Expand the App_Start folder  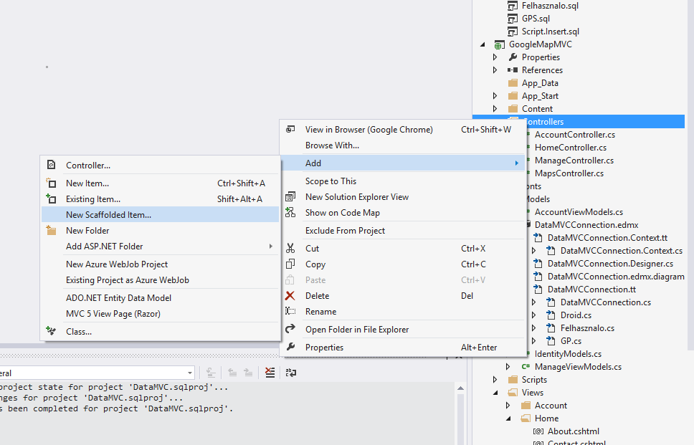pos(495,95)
